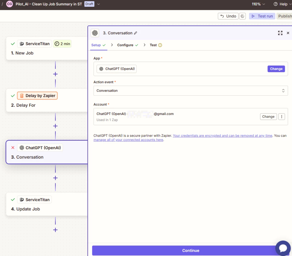Click the green check on Update Job step

click(13, 200)
